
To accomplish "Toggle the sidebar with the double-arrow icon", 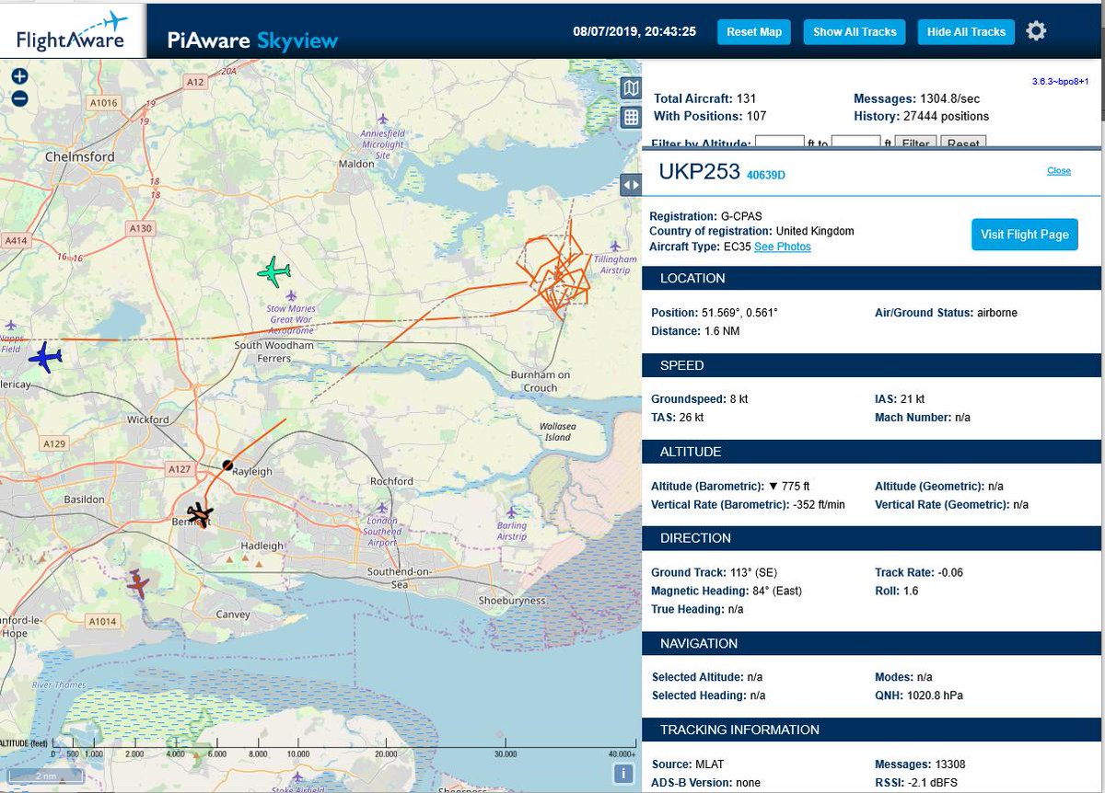I will point(631,184).
